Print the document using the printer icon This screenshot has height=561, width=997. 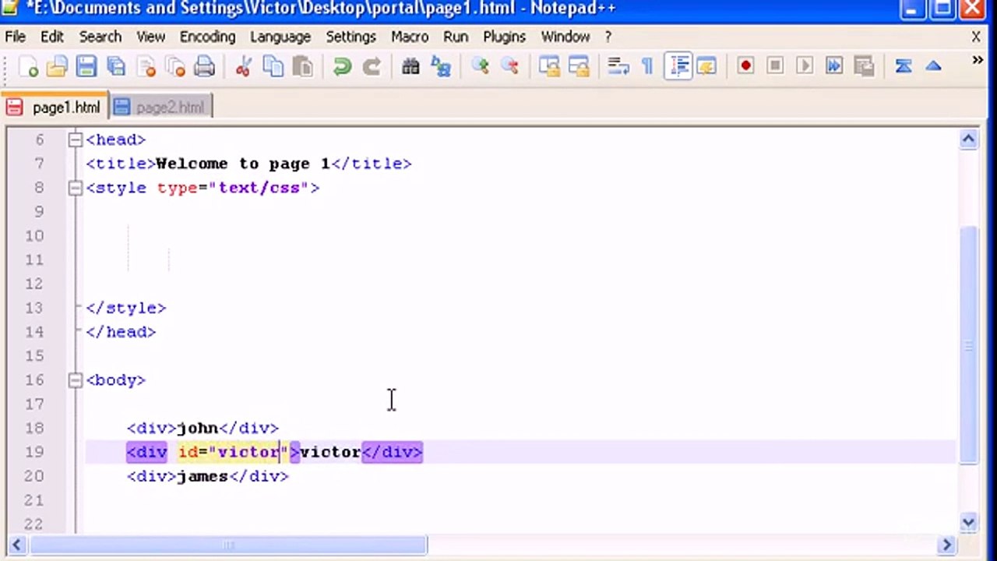[x=204, y=67]
